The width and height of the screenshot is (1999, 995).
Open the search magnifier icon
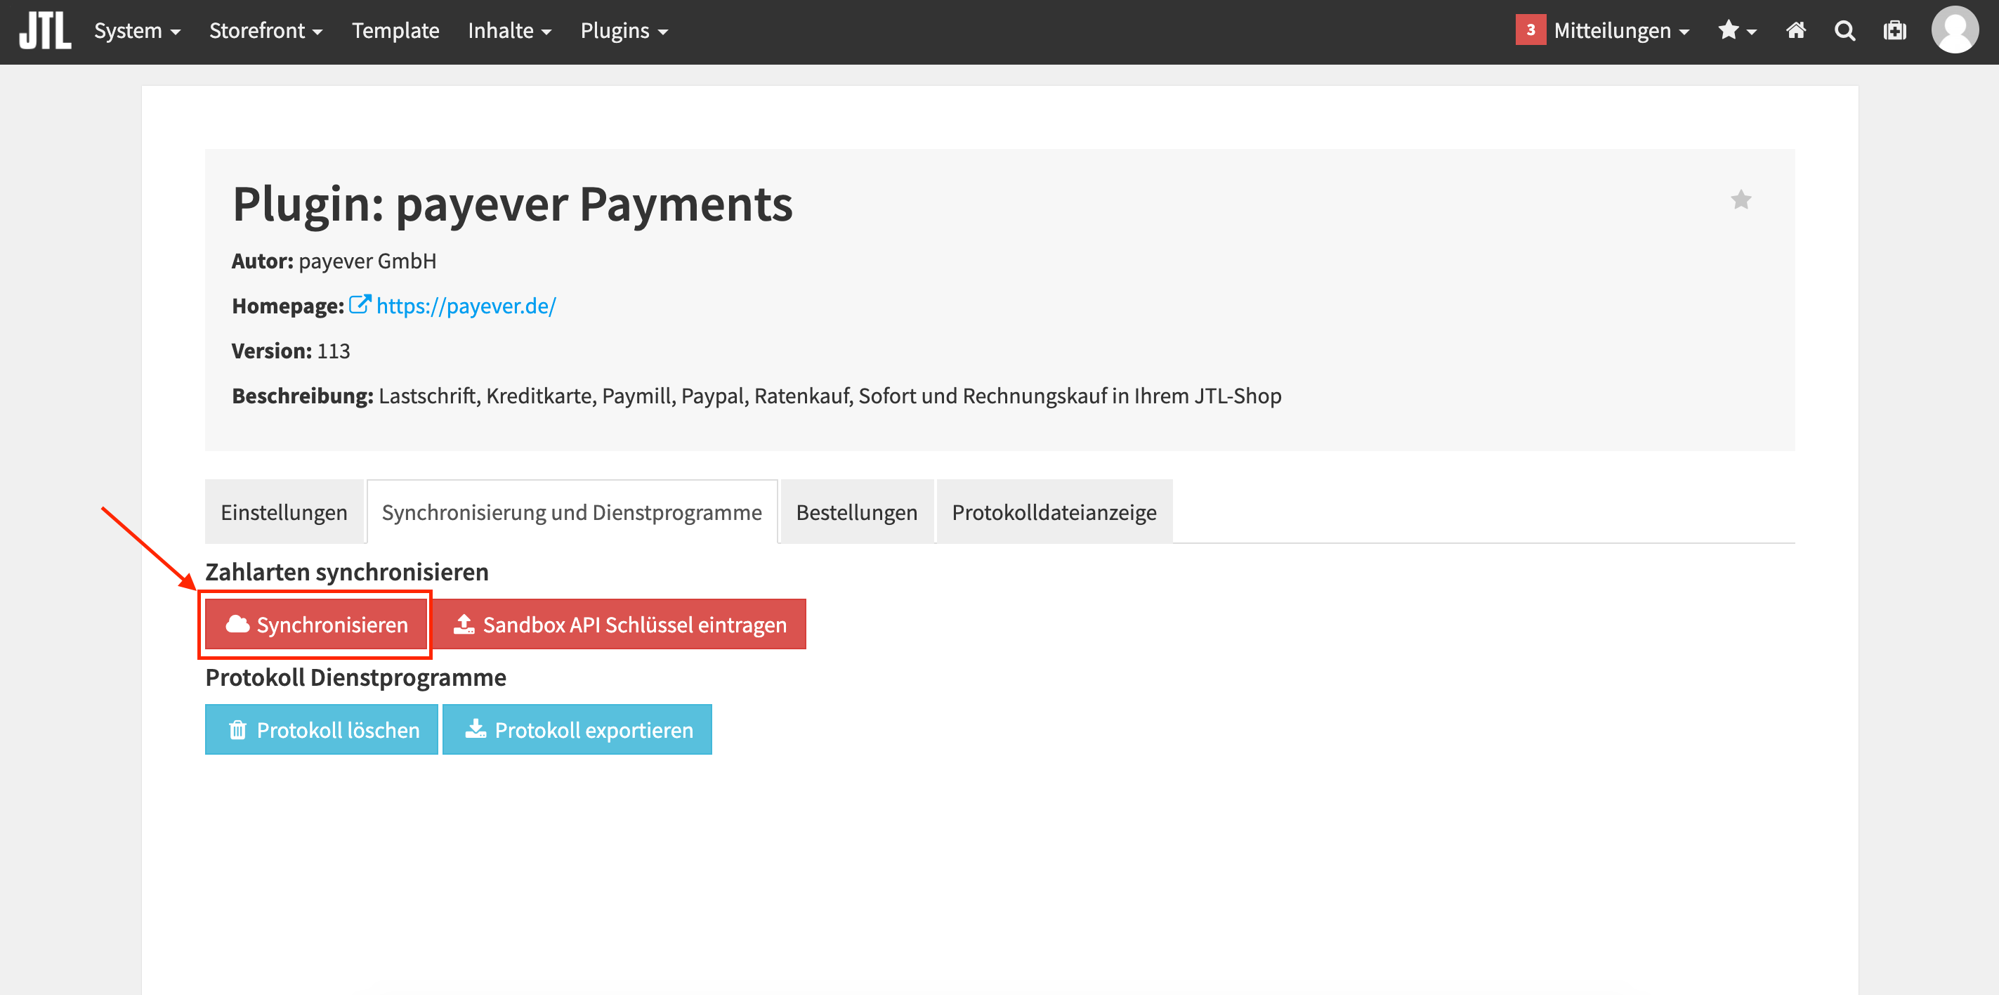click(1844, 31)
